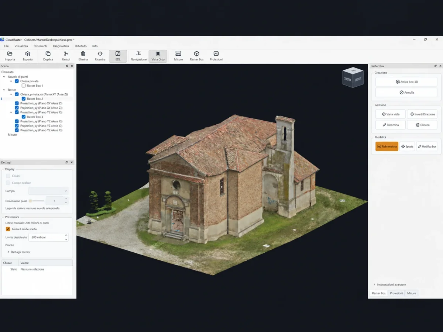Image resolution: width=443 pixels, height=332 pixels.
Task: Click the Inverti Direzione button
Action: (422, 114)
